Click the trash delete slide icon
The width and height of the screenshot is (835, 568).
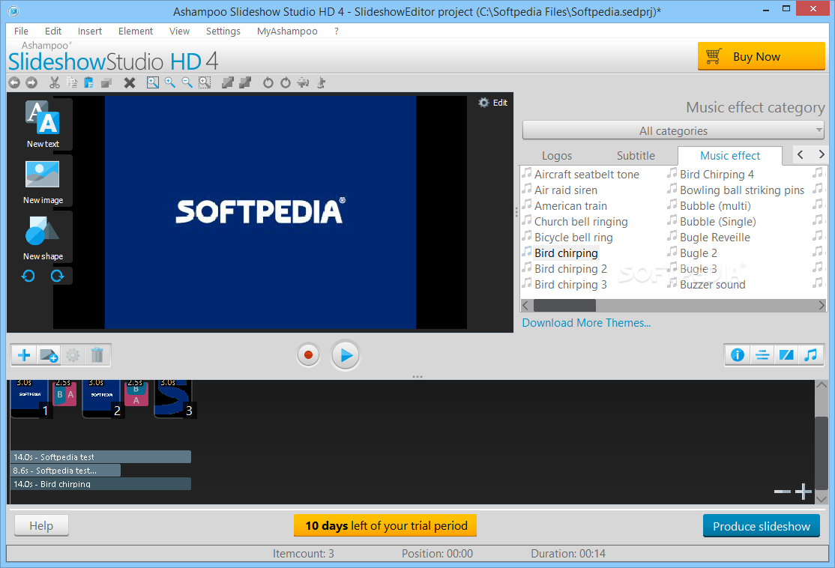click(x=97, y=355)
